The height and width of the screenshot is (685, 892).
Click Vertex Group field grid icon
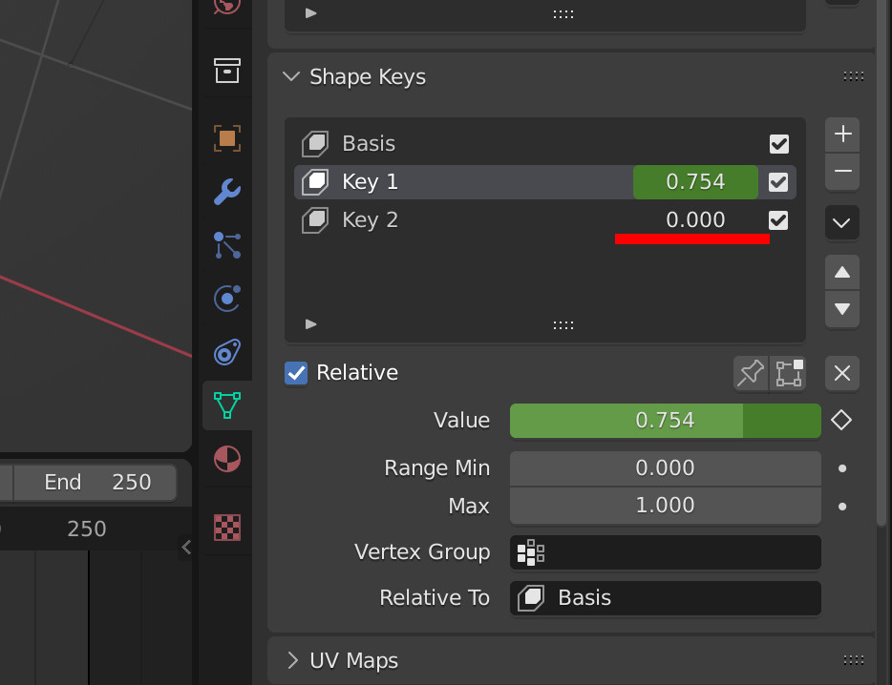(x=531, y=552)
